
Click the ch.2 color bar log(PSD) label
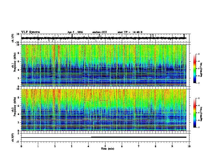[201, 114]
